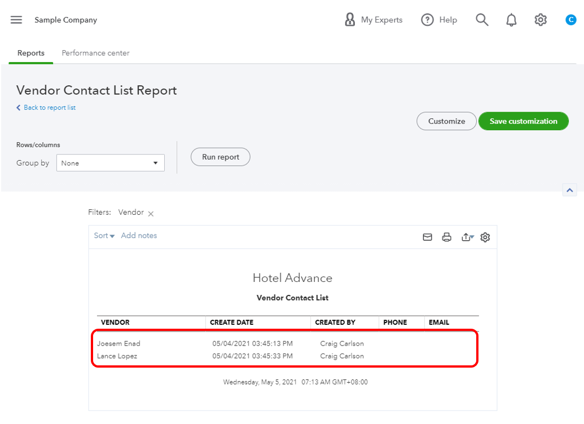
Task: Open the search magnifier
Action: click(x=482, y=19)
